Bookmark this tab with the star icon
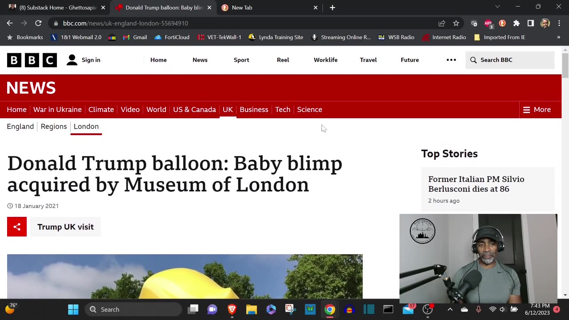Screen dimensions: 569x320 [456, 23]
